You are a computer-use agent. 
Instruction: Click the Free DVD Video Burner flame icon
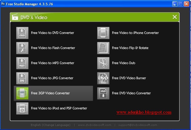[x=103, y=78]
